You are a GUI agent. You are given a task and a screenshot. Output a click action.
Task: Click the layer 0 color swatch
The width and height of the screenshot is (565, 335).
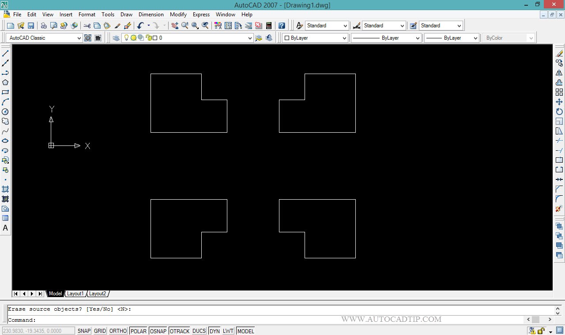tap(155, 38)
